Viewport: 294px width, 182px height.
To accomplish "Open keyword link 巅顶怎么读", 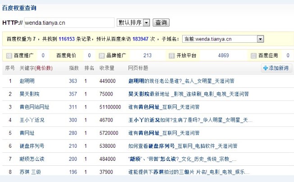I will click(x=32, y=159).
